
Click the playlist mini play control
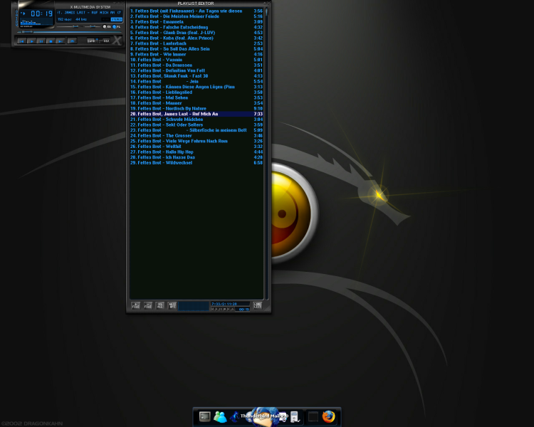216,309
